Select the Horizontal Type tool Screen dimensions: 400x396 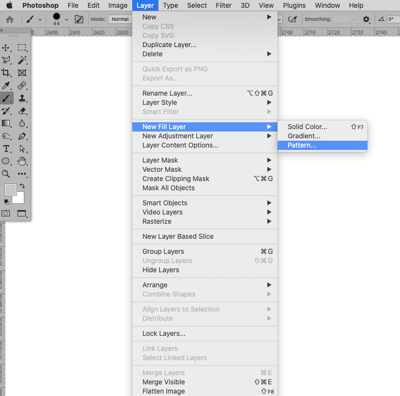(6, 148)
